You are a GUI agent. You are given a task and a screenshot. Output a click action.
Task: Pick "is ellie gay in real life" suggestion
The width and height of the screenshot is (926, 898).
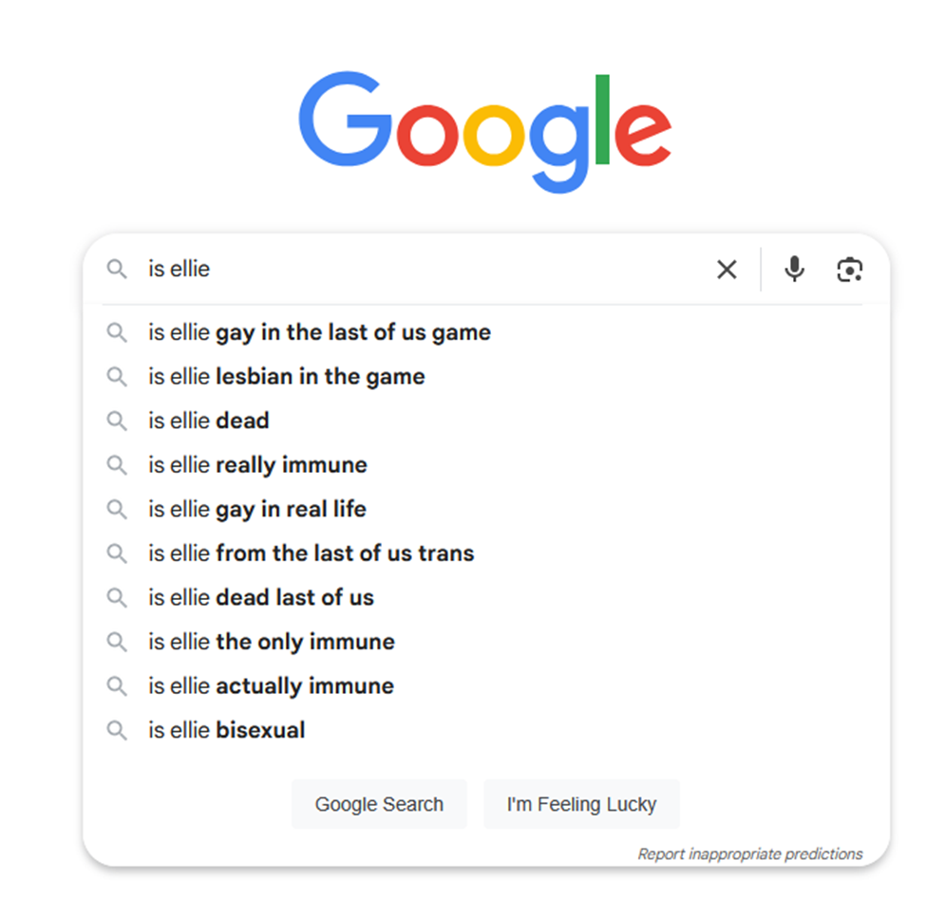pos(256,509)
